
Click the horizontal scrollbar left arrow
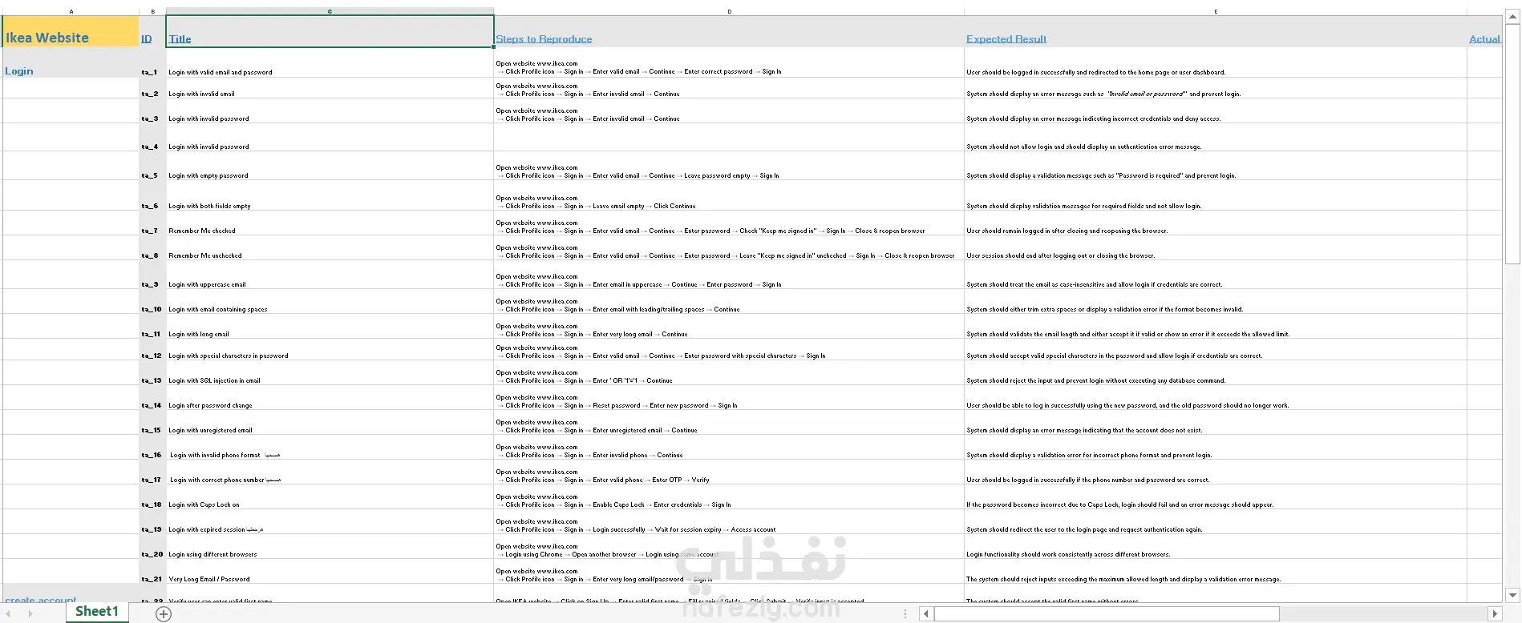point(926,614)
